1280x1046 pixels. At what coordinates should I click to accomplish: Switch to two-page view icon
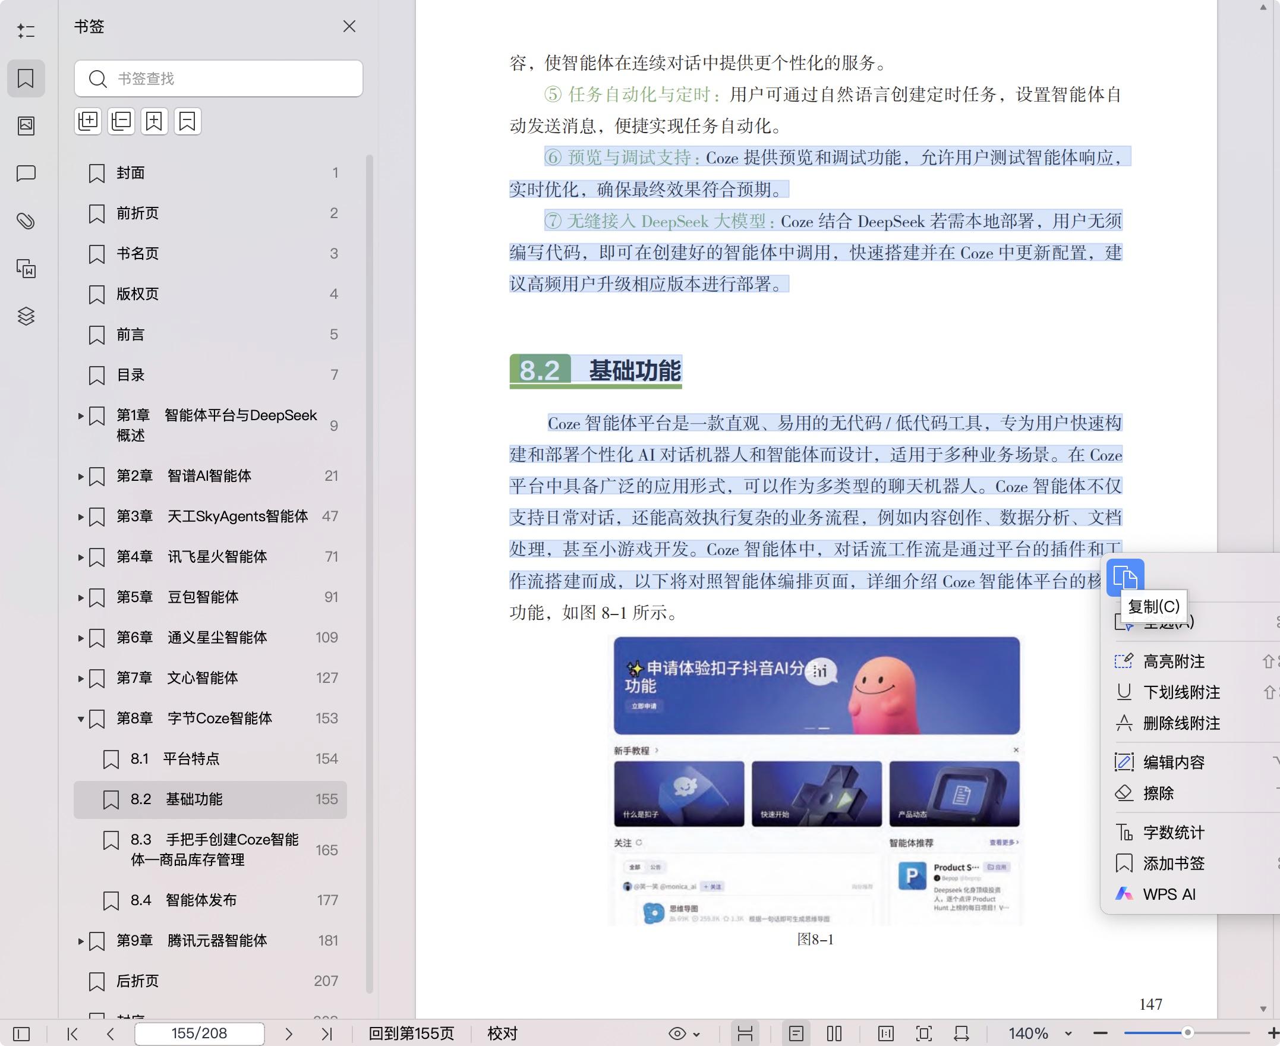(834, 1034)
